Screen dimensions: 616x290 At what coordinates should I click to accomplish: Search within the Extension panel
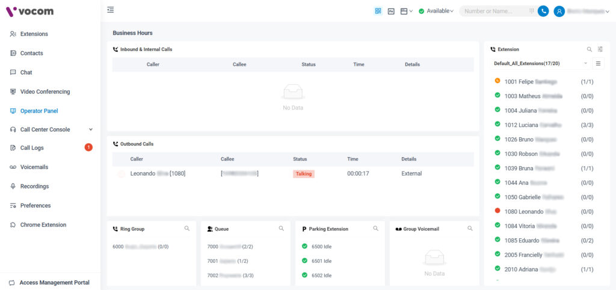[x=590, y=49]
